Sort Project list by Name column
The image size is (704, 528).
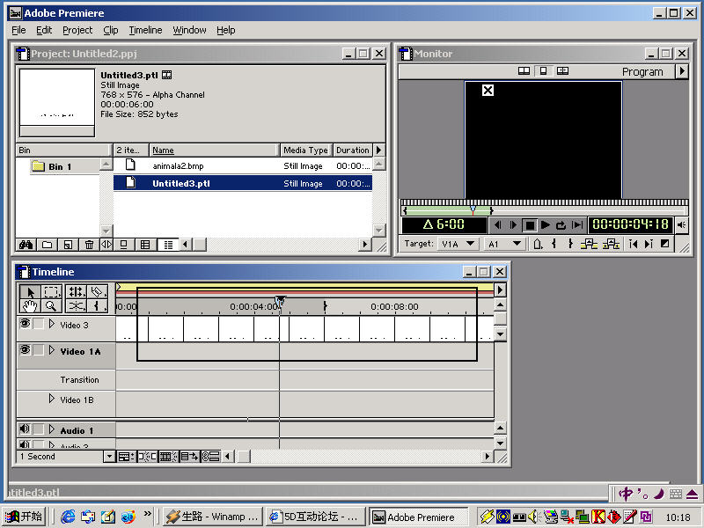[x=214, y=150]
